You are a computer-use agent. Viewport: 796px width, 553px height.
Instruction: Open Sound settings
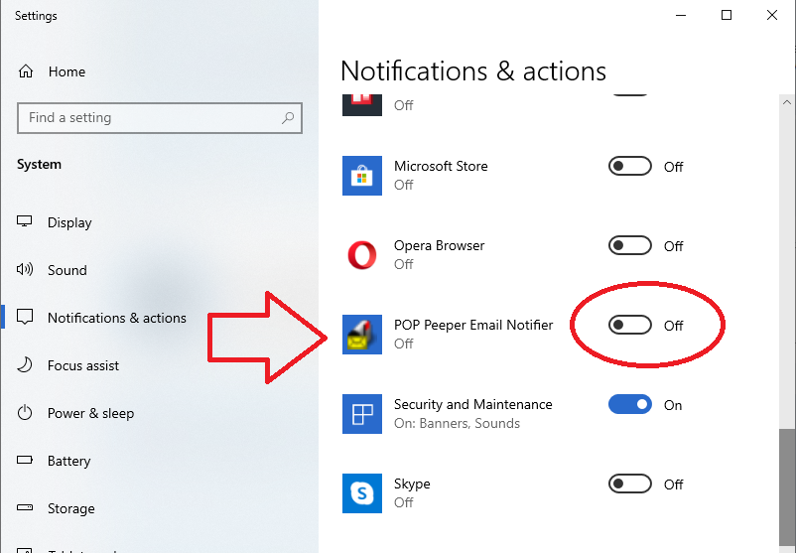pos(67,270)
